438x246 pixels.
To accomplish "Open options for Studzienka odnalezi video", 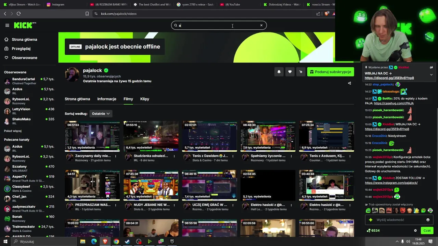I will pyautogui.click(x=174, y=156).
